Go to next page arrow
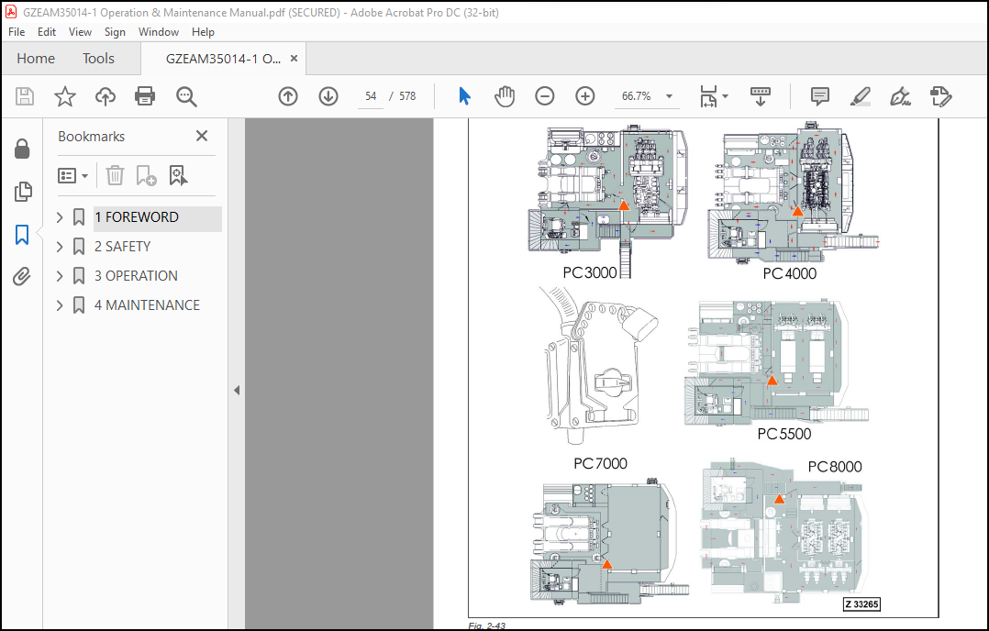The width and height of the screenshot is (989, 631). click(x=328, y=96)
